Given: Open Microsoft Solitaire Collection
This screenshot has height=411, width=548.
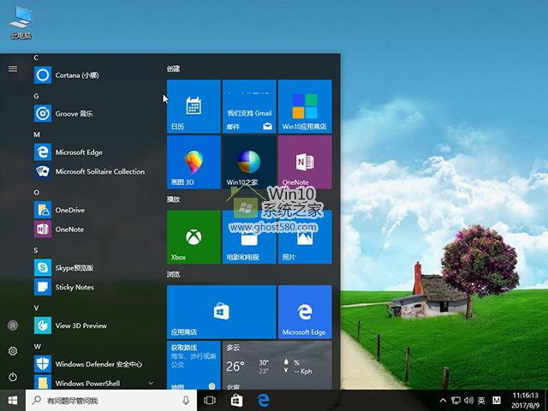Looking at the screenshot, I should click(x=94, y=171).
